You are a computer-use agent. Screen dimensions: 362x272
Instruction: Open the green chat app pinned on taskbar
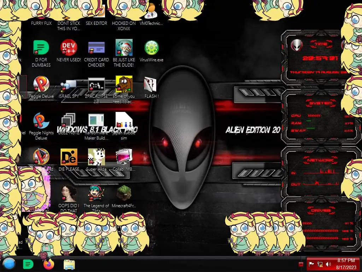point(28,264)
